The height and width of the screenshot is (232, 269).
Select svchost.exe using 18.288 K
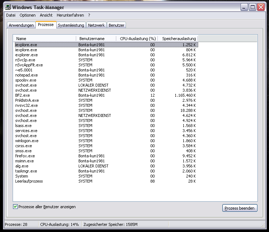coord(107,111)
